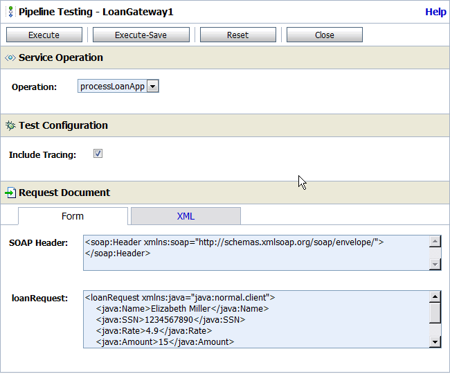Viewport: 450px width, 374px height.
Task: Switch to the XML tab
Action: tap(186, 216)
